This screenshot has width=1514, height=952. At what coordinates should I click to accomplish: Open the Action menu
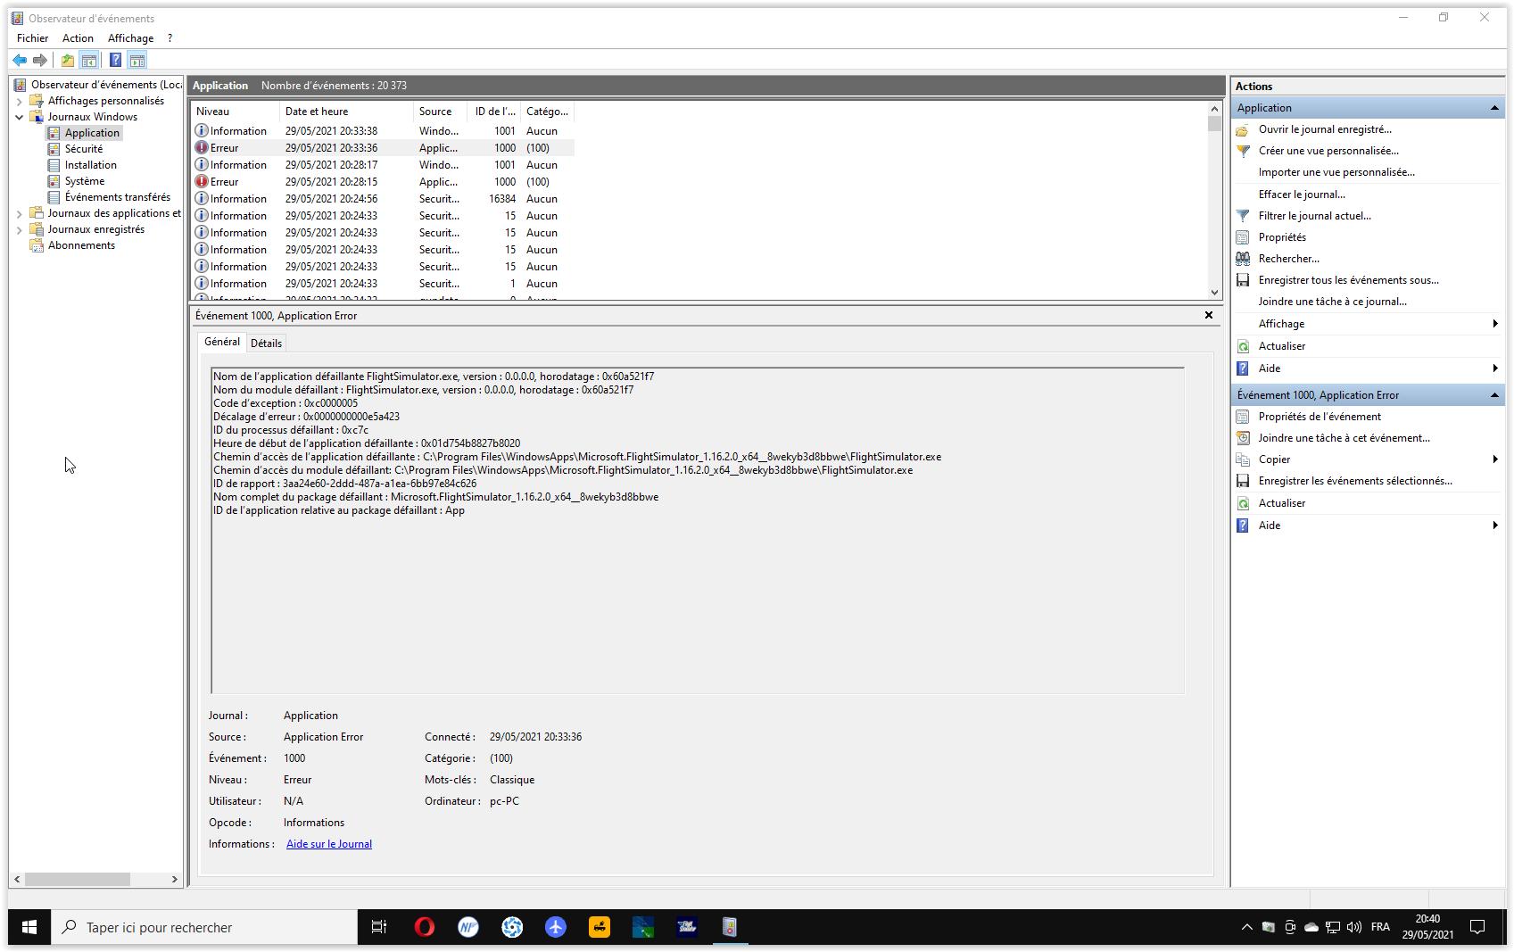pos(78,38)
